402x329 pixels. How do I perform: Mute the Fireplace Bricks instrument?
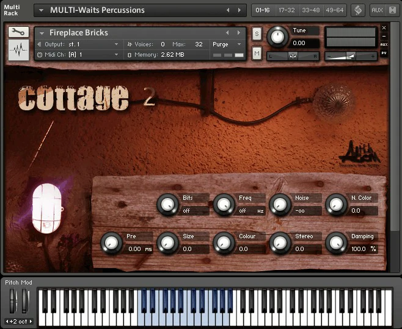257,54
